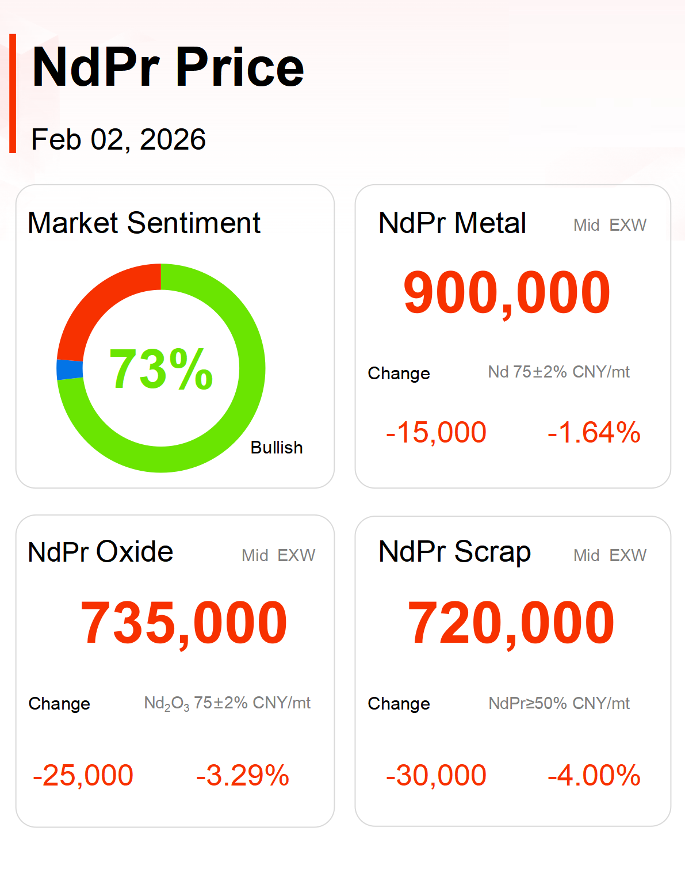Click the Market Sentiment heading
This screenshot has width=685, height=896.
coord(144,223)
